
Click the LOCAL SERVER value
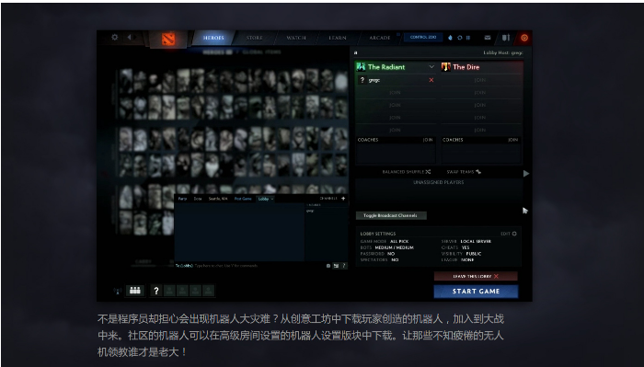(x=476, y=241)
